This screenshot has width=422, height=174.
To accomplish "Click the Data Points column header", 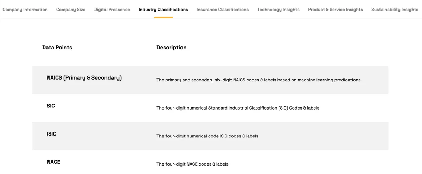I will tap(57, 48).
